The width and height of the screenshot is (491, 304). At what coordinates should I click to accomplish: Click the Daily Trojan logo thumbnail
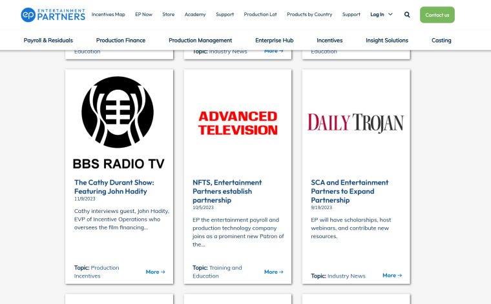[x=356, y=123]
